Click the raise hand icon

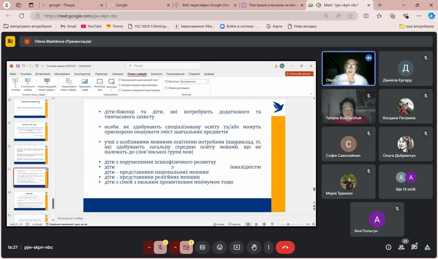click(x=254, y=247)
